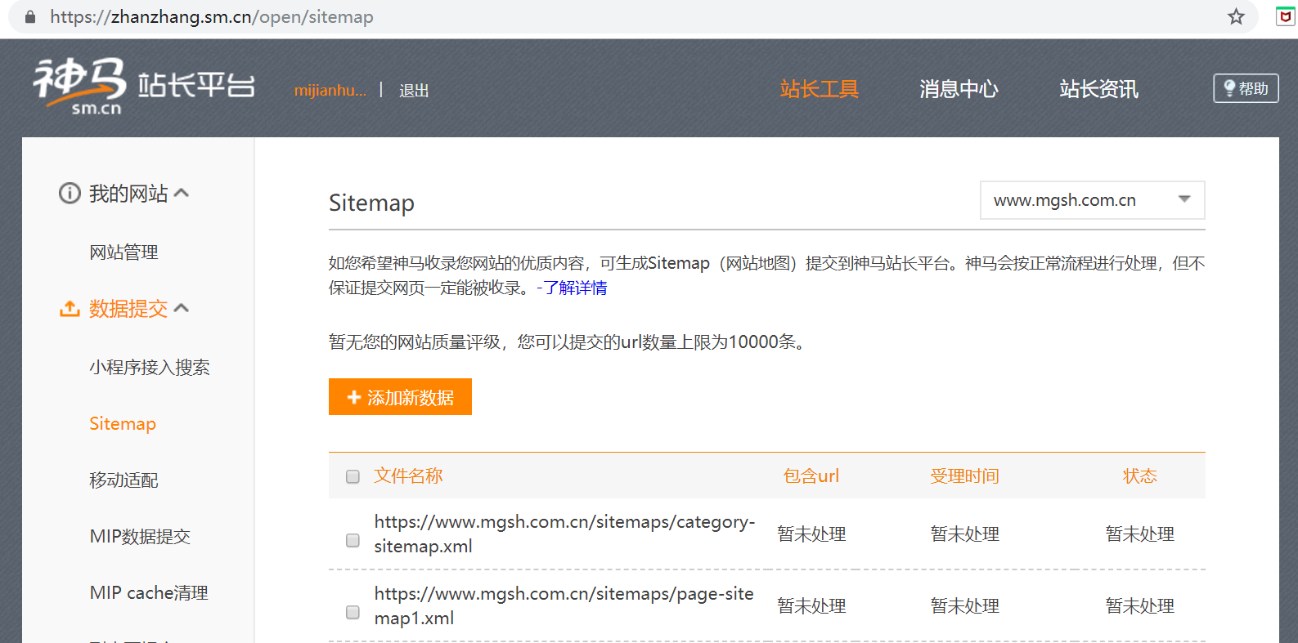
Task: Click the 受理时间 column header
Action: tap(964, 476)
